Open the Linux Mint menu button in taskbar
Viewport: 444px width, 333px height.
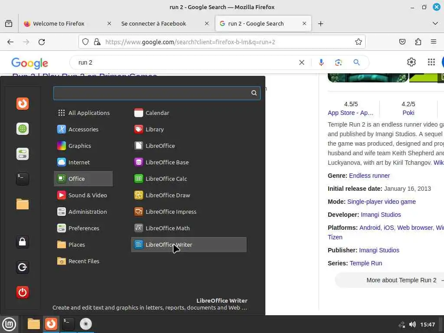[x=9, y=324]
